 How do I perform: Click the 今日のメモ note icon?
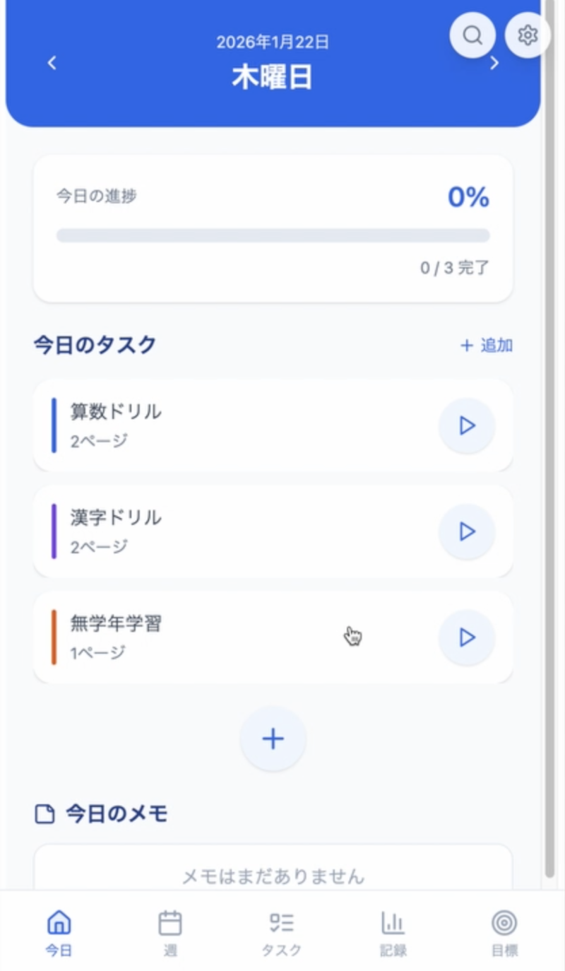(x=44, y=814)
